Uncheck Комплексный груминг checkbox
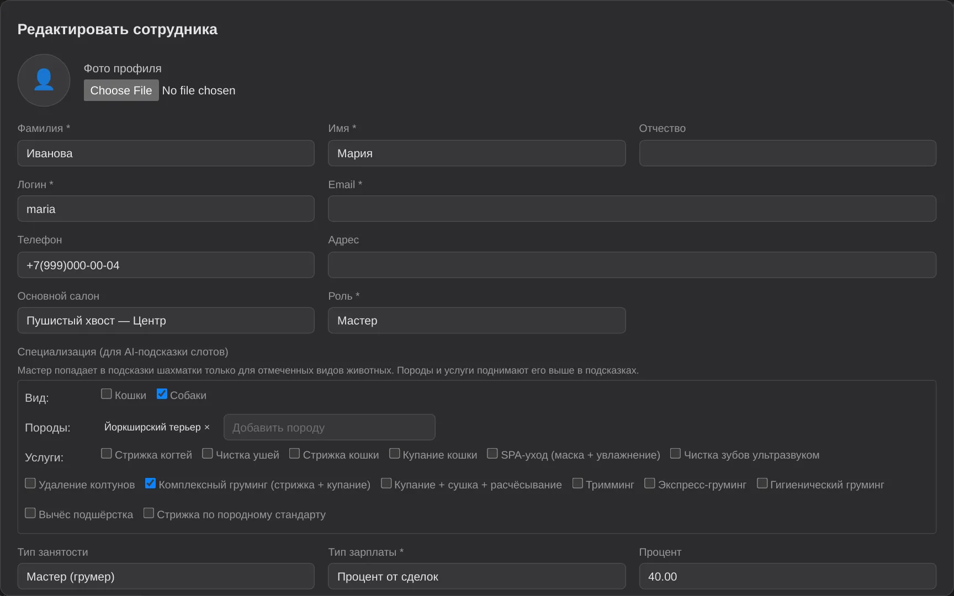 (150, 483)
